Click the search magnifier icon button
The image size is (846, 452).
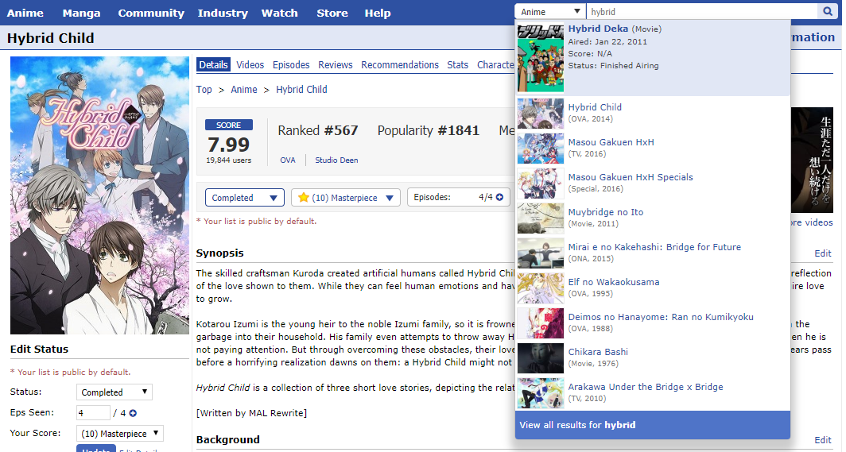pyautogui.click(x=828, y=12)
